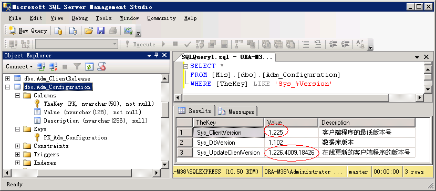Click the Disconnect icon in Object Explorer
436x191 pixels.
[53, 66]
